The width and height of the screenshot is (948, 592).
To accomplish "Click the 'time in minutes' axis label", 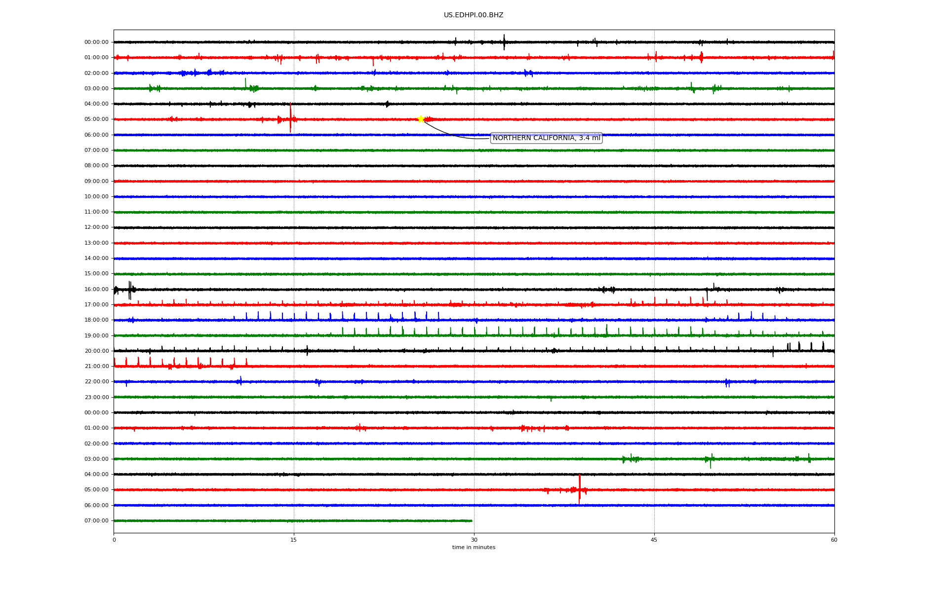I will tap(474, 548).
